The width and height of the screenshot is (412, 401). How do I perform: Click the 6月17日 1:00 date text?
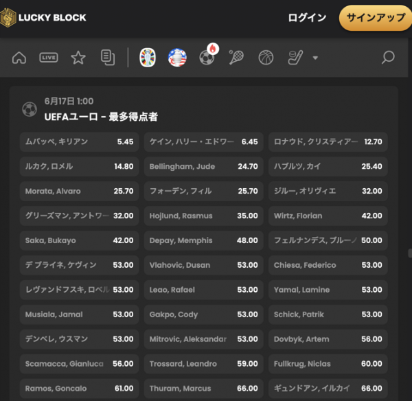pos(69,101)
